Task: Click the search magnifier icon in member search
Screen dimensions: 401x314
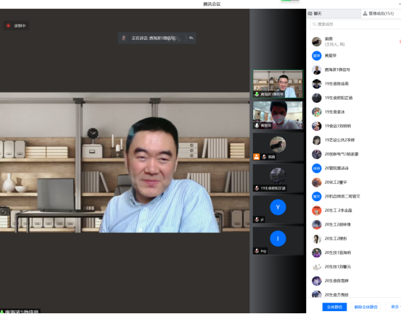Action: click(x=314, y=24)
